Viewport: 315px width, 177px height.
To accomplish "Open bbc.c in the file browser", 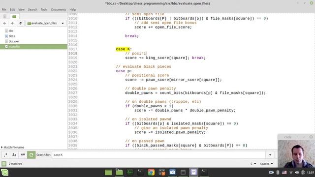I will click(12, 36).
